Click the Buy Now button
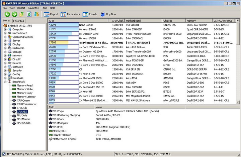The image size is (241, 157). coord(108,14)
